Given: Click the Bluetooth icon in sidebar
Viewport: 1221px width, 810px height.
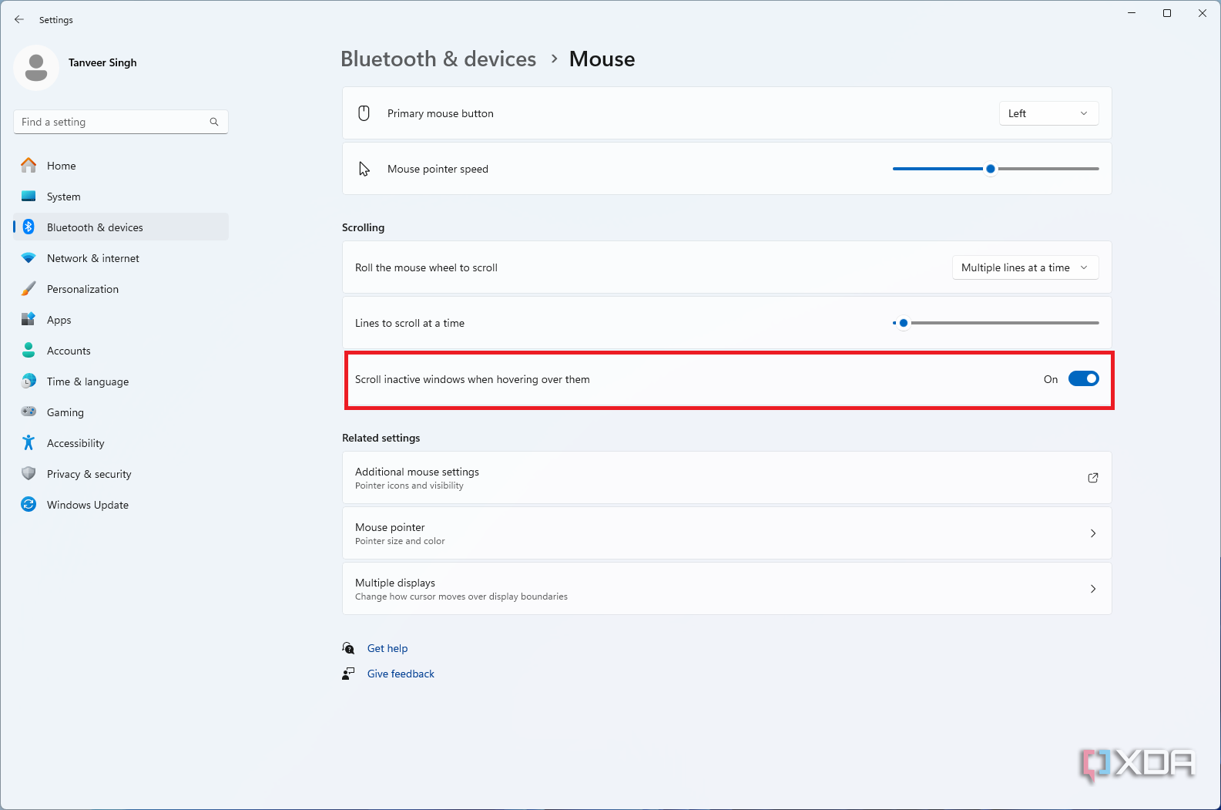Looking at the screenshot, I should [x=29, y=227].
